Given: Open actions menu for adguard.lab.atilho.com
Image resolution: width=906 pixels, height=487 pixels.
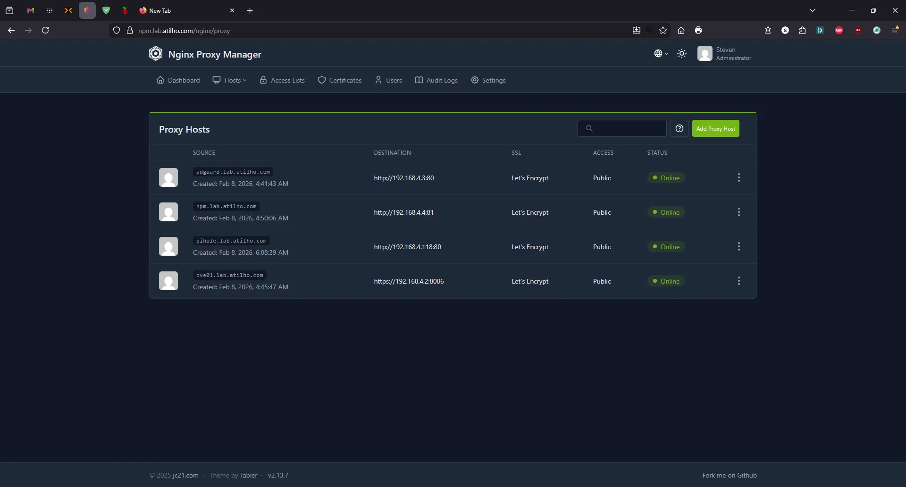Looking at the screenshot, I should point(739,178).
